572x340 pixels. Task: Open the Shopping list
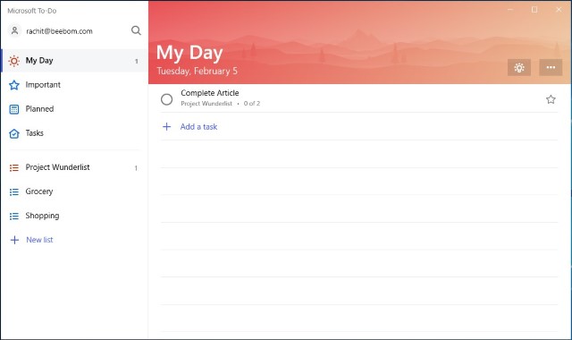click(x=74, y=217)
